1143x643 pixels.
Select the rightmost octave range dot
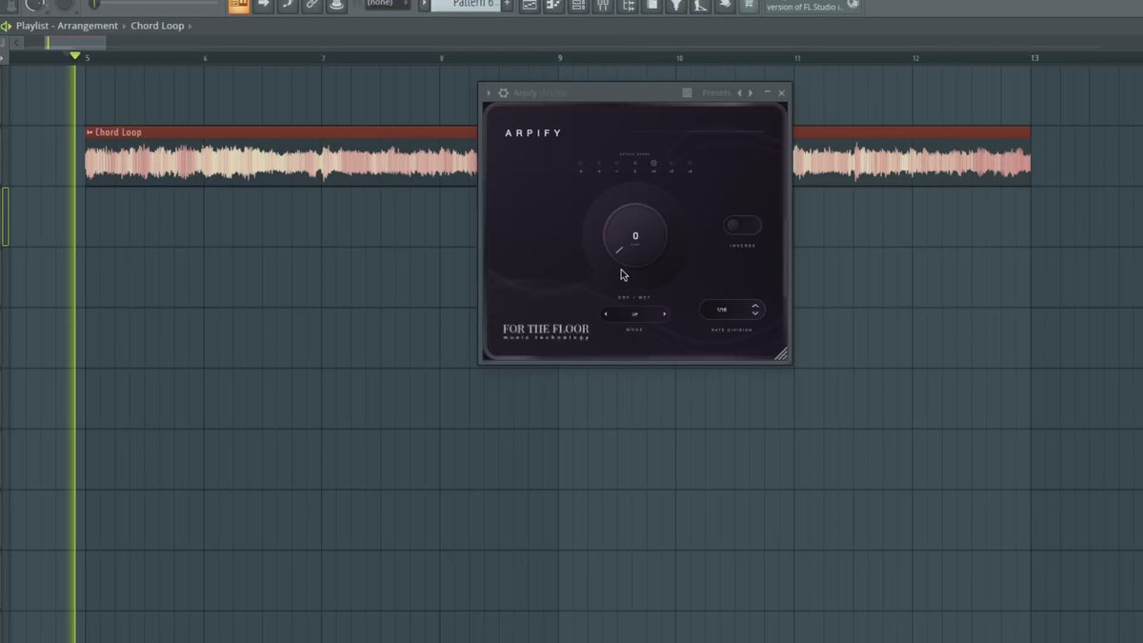pyautogui.click(x=690, y=164)
